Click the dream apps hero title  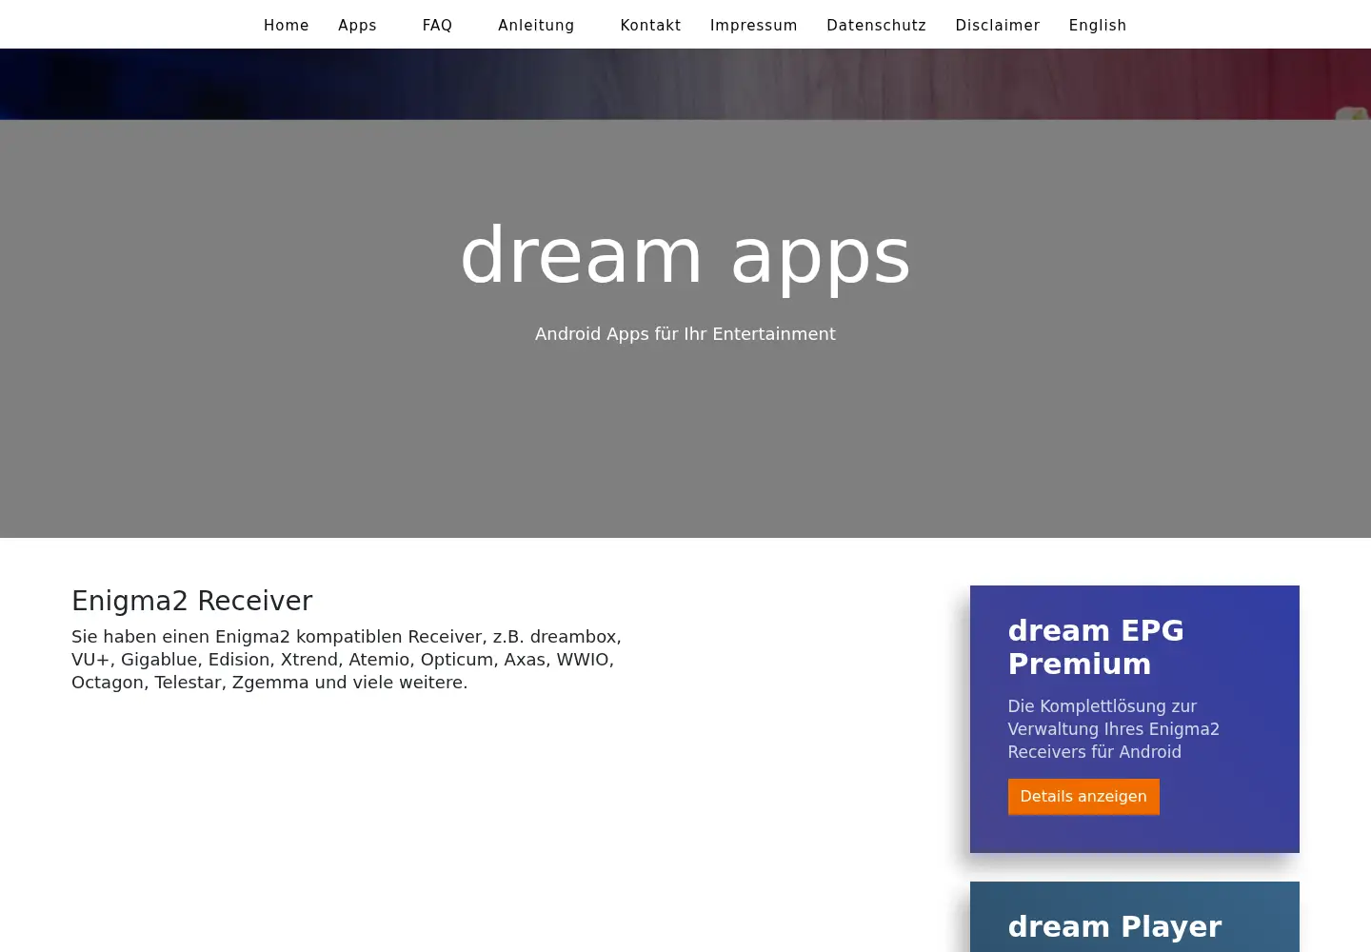[685, 255]
